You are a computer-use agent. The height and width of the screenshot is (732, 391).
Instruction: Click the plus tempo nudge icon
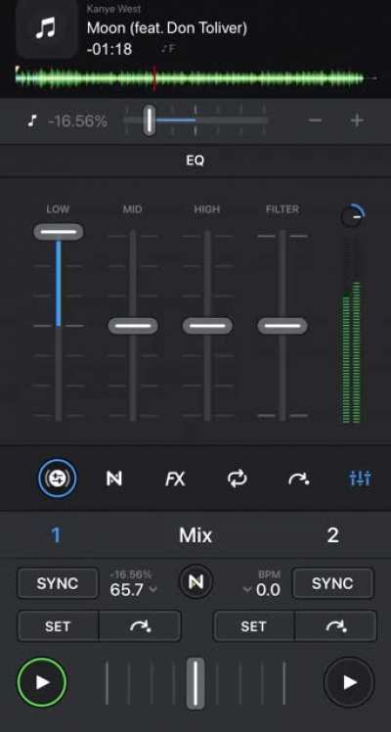click(357, 120)
